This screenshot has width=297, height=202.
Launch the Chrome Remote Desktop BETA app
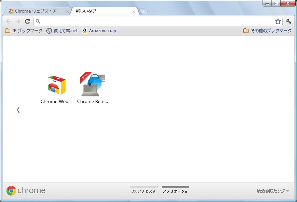click(93, 84)
